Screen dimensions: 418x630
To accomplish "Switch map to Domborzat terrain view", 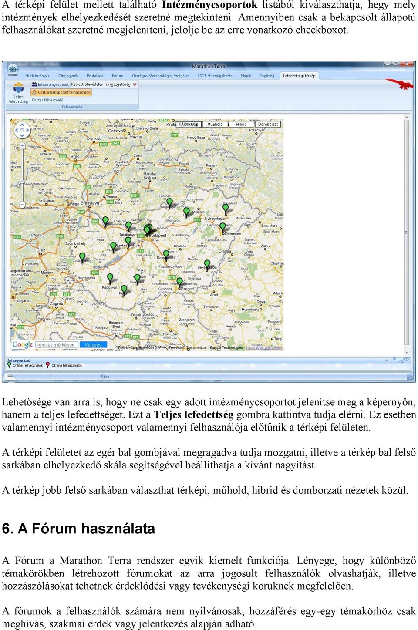I will point(268,124).
